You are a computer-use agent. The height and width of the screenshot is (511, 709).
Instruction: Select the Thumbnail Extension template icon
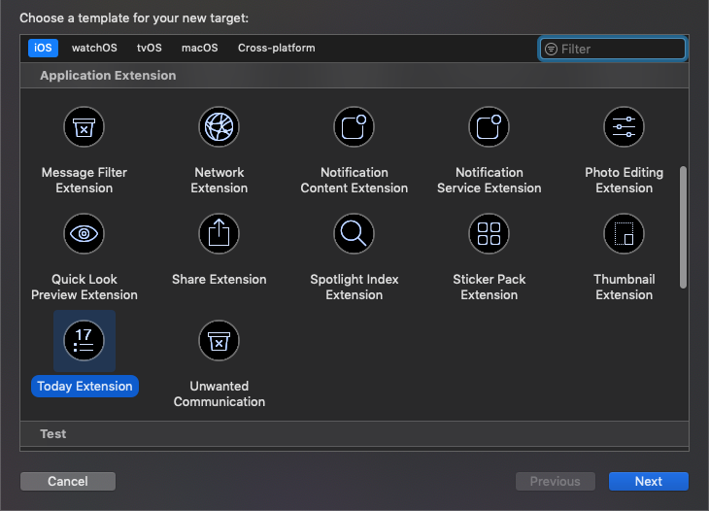625,233
